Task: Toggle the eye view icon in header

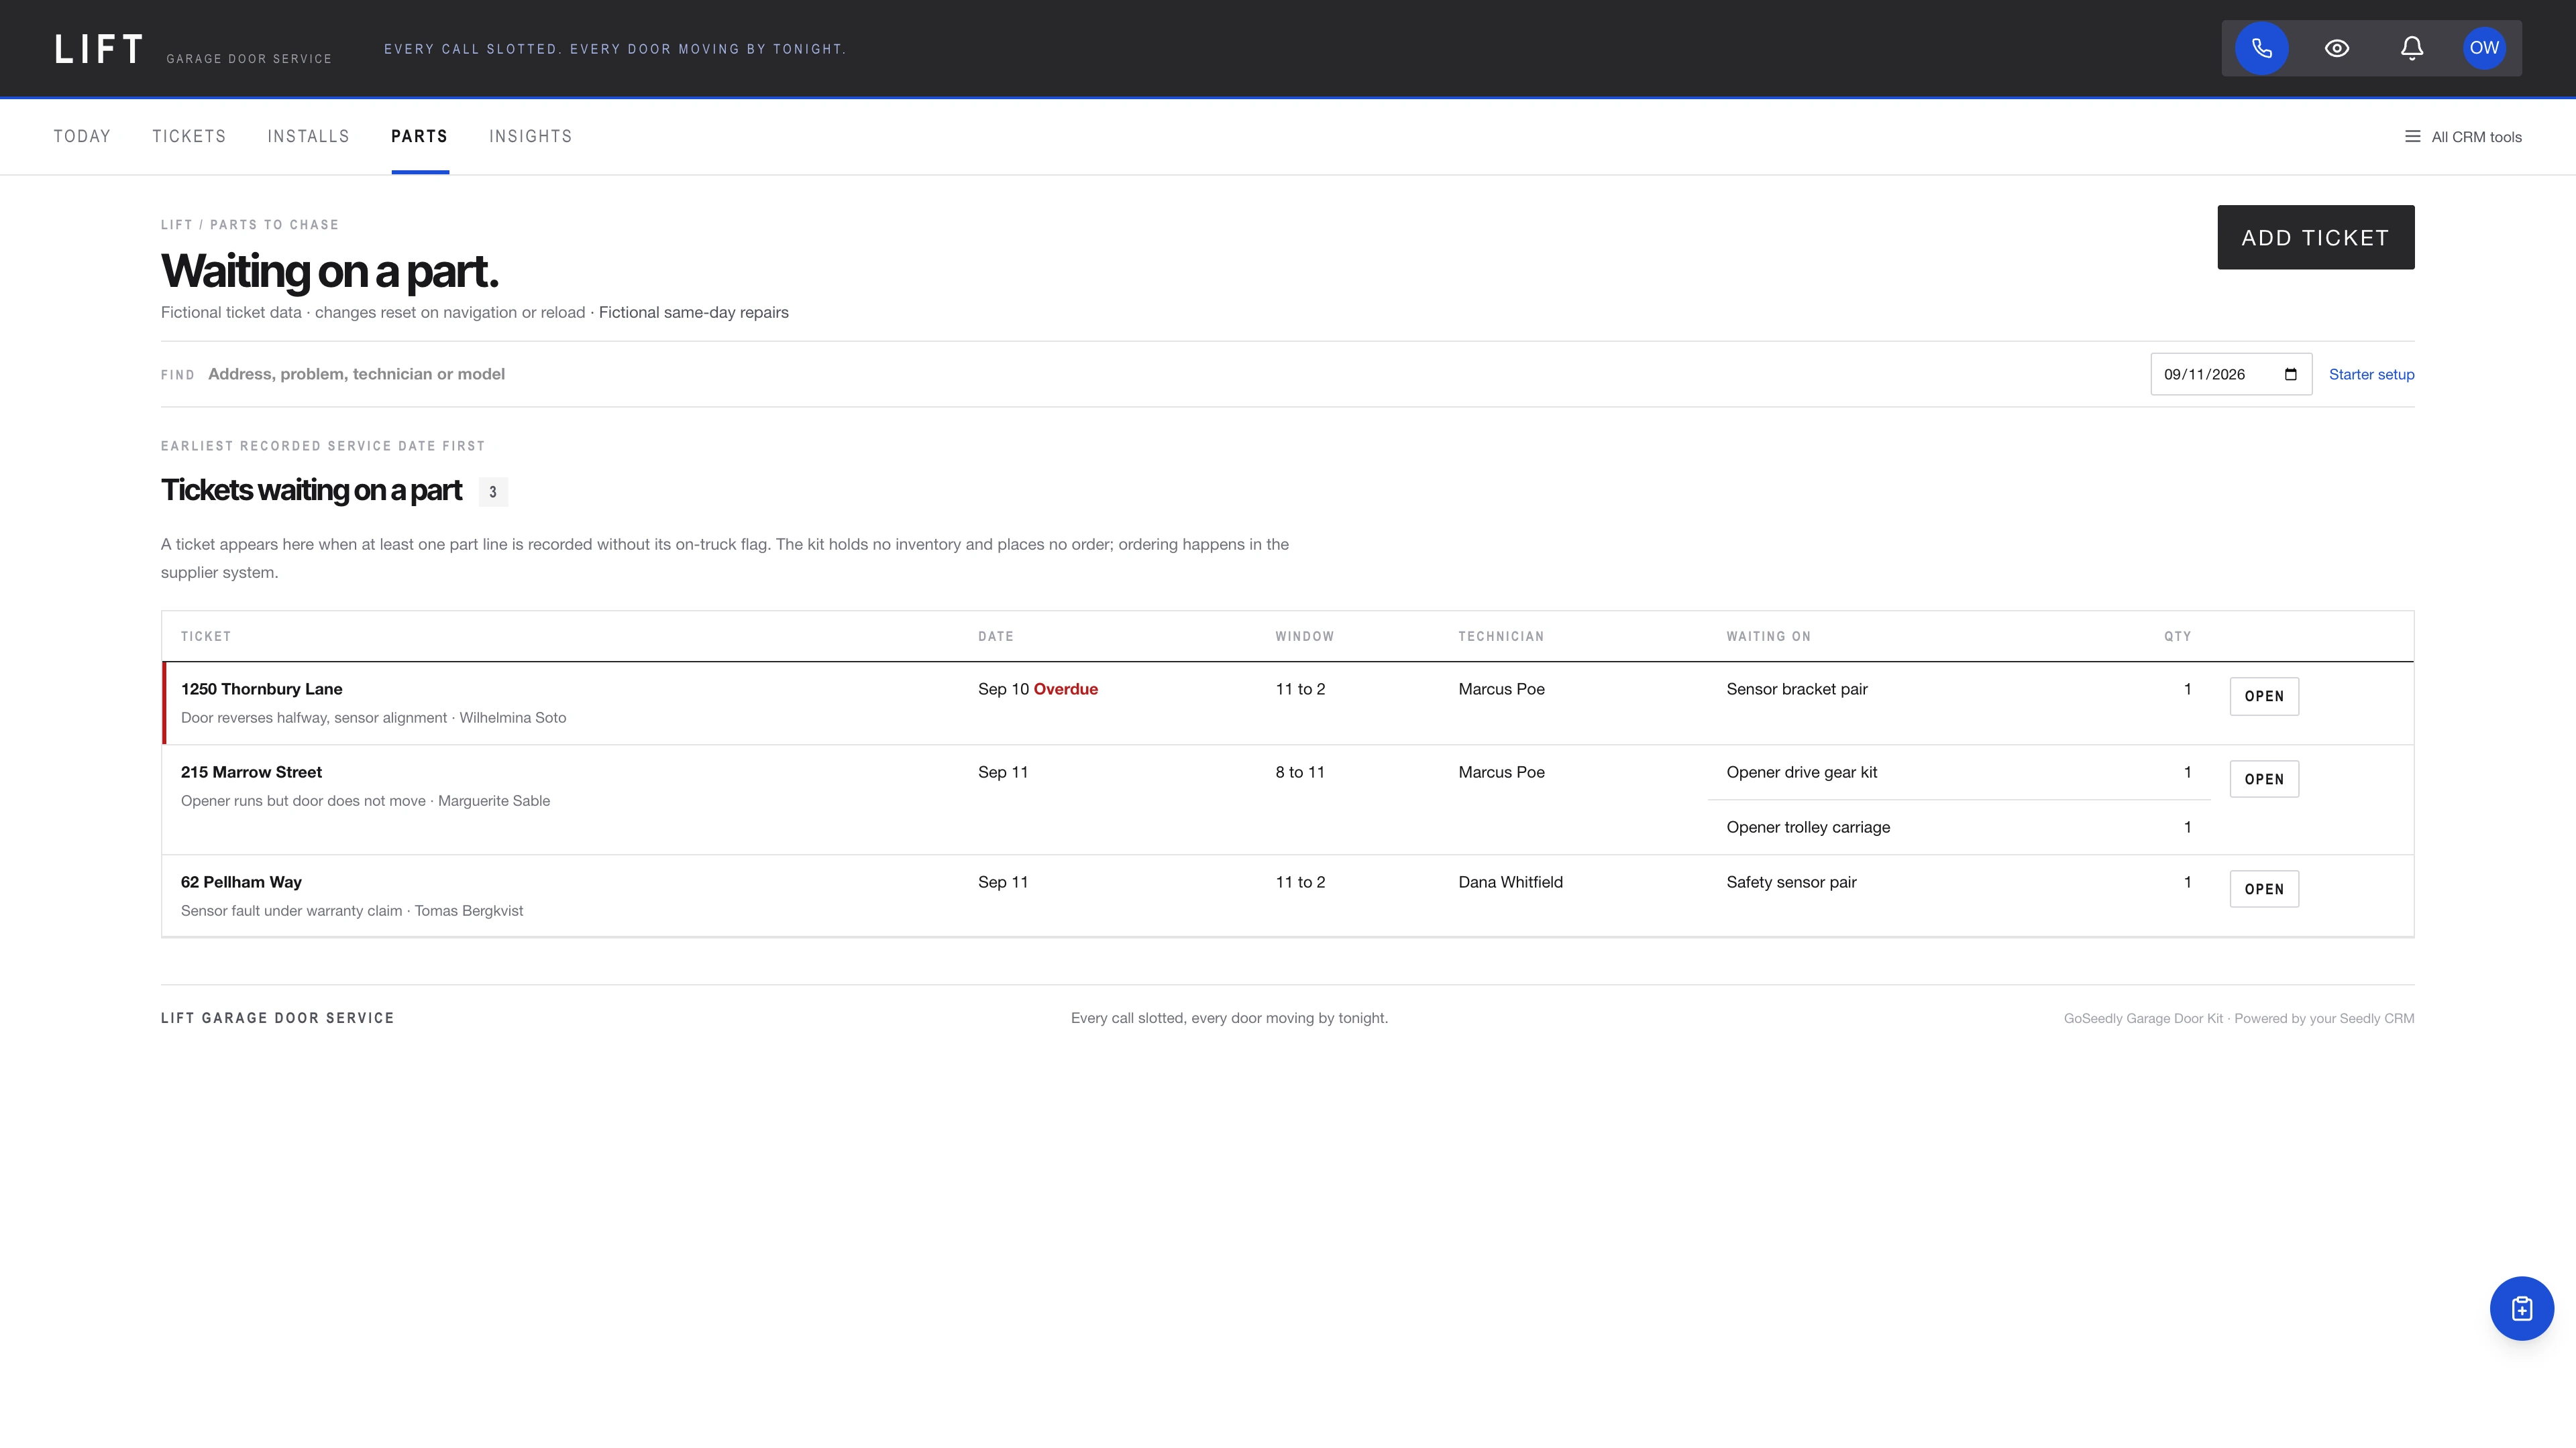Action: 2336,48
